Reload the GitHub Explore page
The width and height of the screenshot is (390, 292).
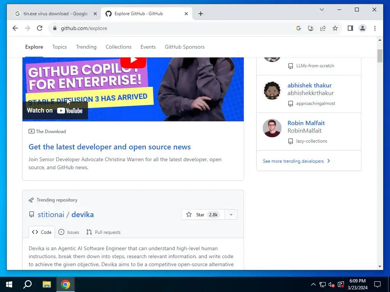(x=40, y=28)
